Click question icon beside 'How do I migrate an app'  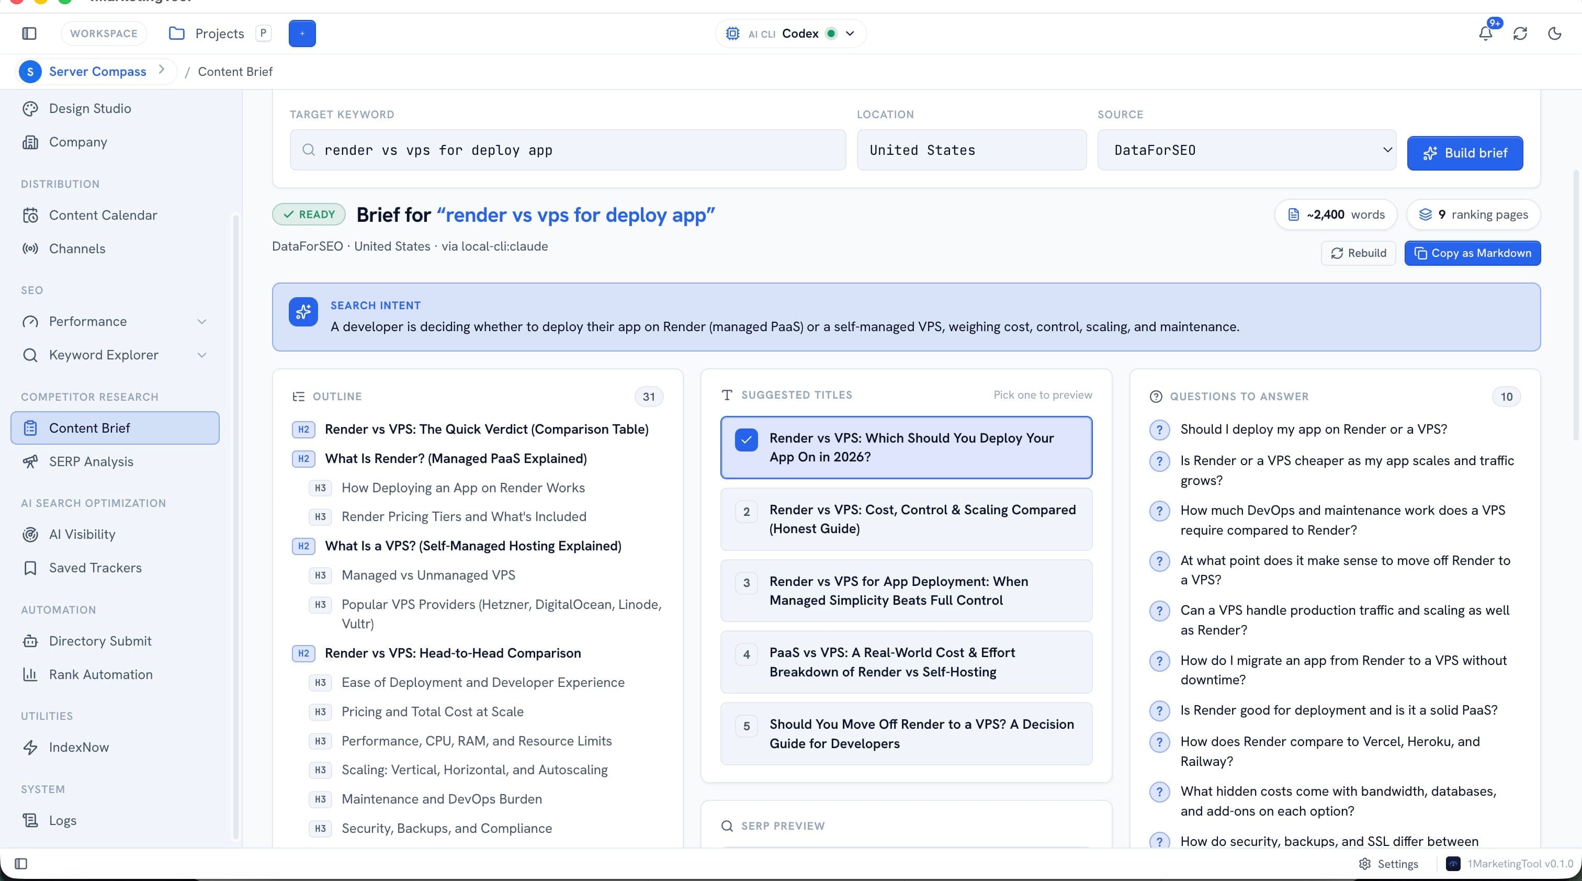pos(1159,661)
